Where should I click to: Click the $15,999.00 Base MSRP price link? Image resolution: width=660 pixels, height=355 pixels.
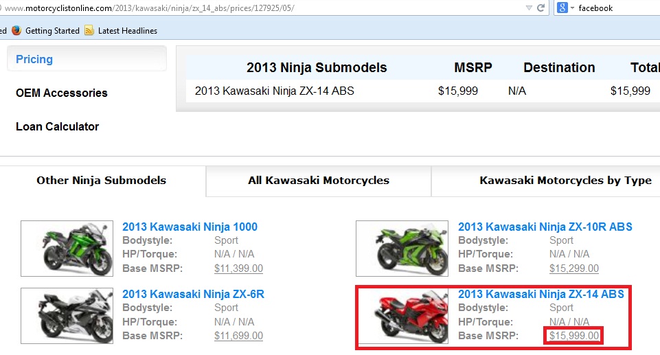point(574,336)
